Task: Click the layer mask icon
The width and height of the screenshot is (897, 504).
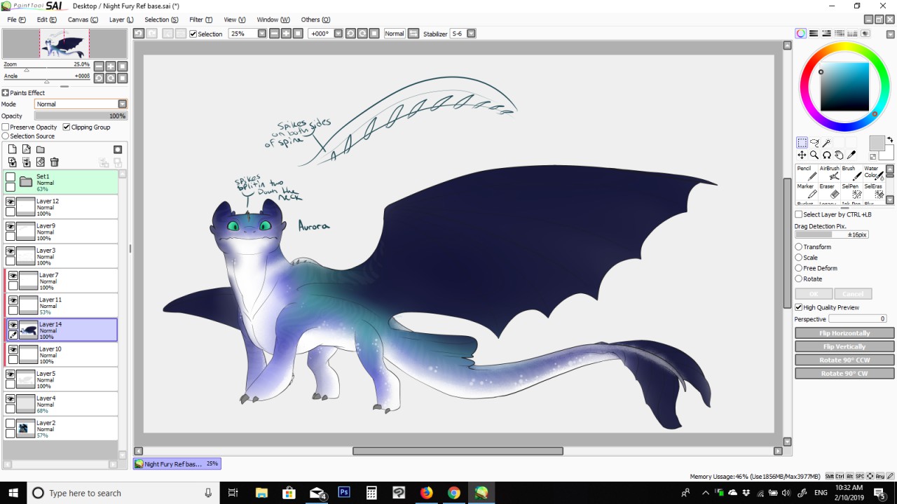Action: 118,149
